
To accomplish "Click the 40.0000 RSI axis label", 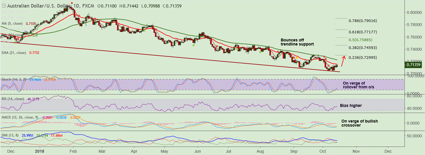I will 414,108.
